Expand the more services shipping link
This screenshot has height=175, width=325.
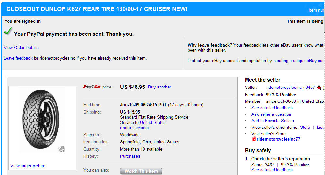tap(134, 128)
